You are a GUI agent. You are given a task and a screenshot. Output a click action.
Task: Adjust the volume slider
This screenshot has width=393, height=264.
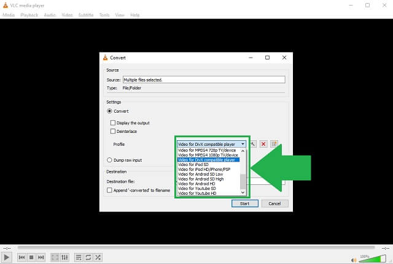373,258
